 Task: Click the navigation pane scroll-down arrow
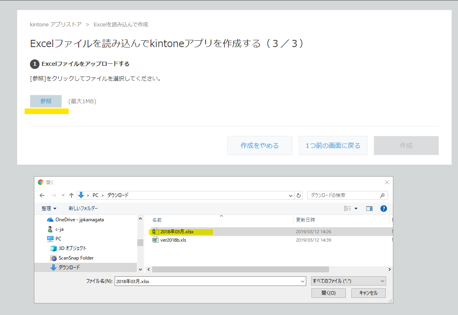[x=140, y=269]
